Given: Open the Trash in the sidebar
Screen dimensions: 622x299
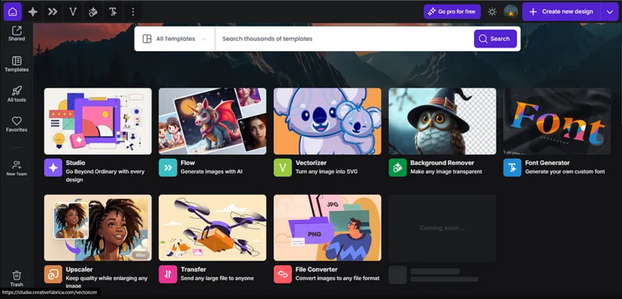Looking at the screenshot, I should click(16, 278).
